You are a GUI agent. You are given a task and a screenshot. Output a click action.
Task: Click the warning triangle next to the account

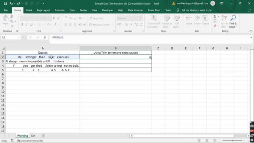pyautogui.click(x=173, y=4)
